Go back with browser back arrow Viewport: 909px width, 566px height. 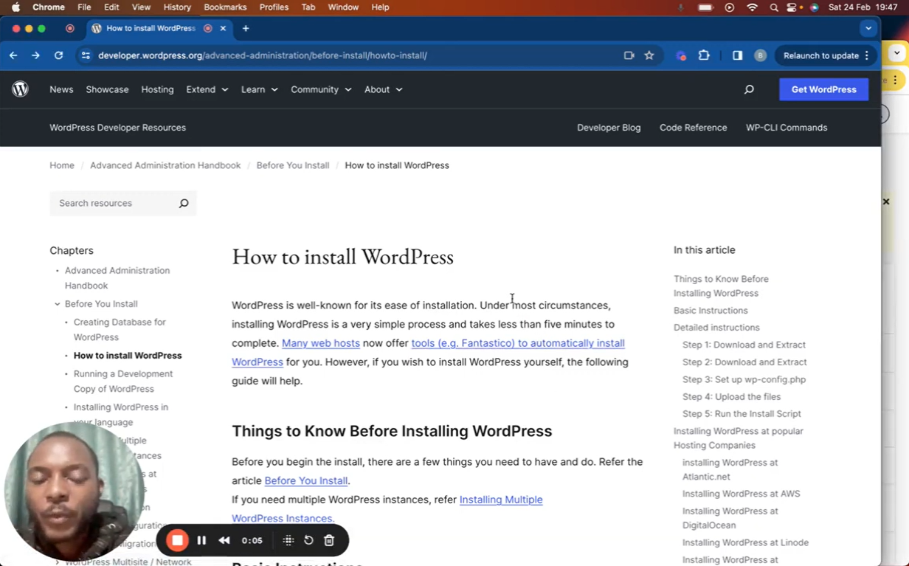[13, 55]
